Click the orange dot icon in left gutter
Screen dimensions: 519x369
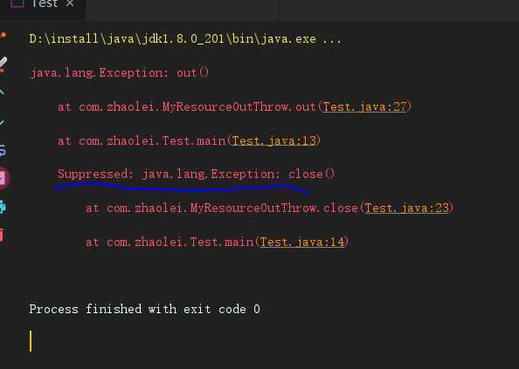(x=3, y=35)
